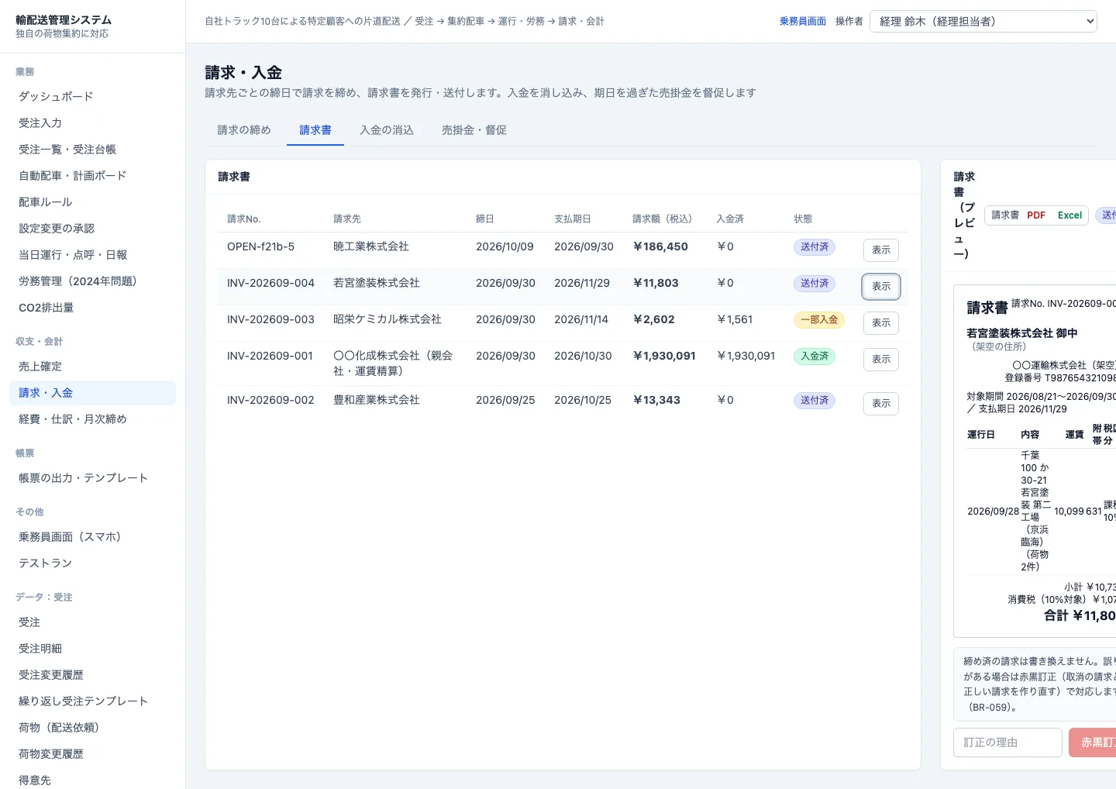Open 帳票の出力・テンプレート in sidebar
1116x789 pixels.
tap(93, 477)
